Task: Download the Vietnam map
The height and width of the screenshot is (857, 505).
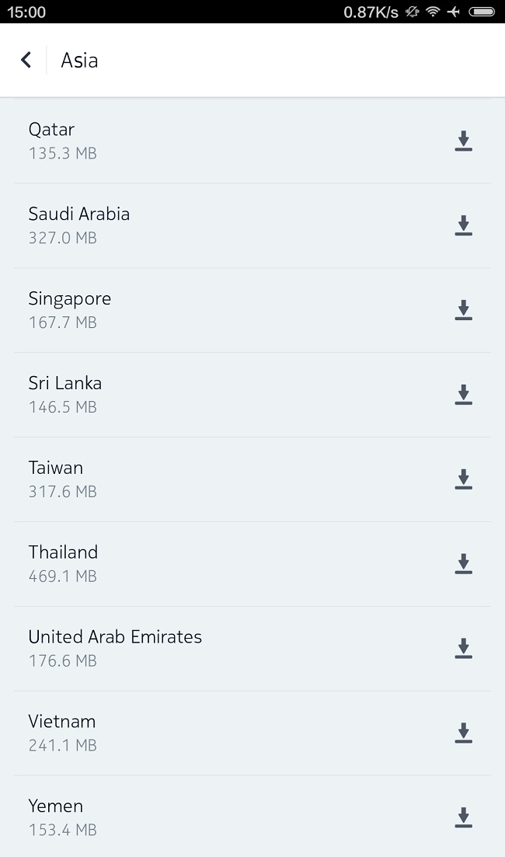Action: (x=463, y=733)
